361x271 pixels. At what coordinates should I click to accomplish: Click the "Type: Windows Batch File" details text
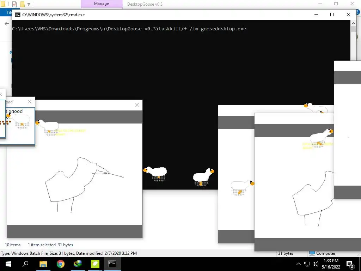(x=69, y=253)
